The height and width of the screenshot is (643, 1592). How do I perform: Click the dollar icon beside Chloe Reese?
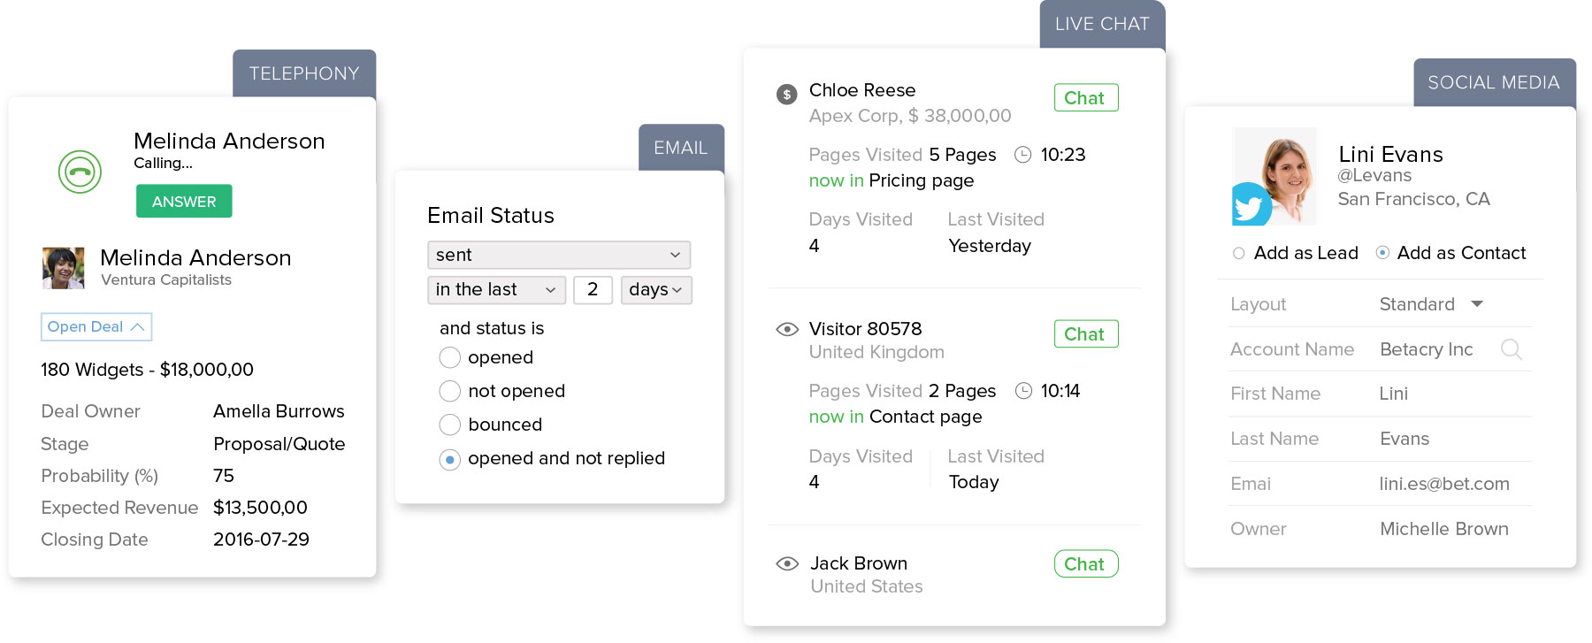(x=786, y=94)
